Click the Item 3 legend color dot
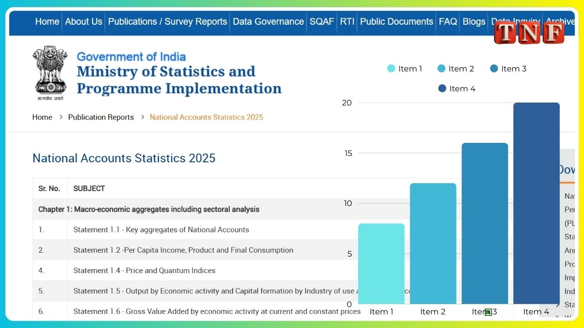Viewport: 584px width, 328px height. [x=494, y=69]
